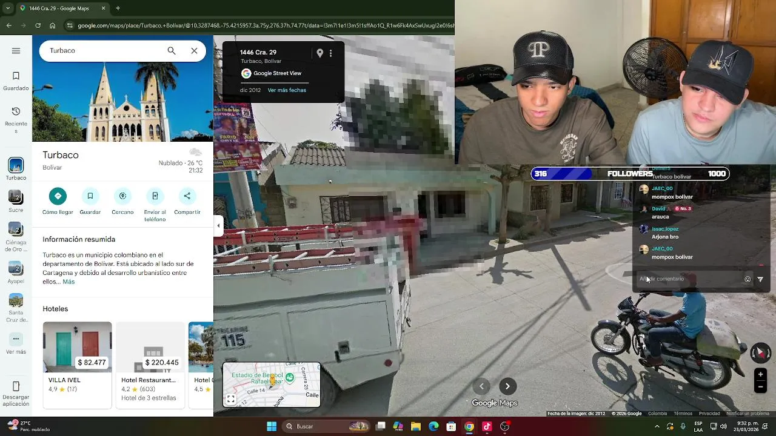The width and height of the screenshot is (776, 436).
Task: Open the Recientes history sidebar item
Action: 16,119
